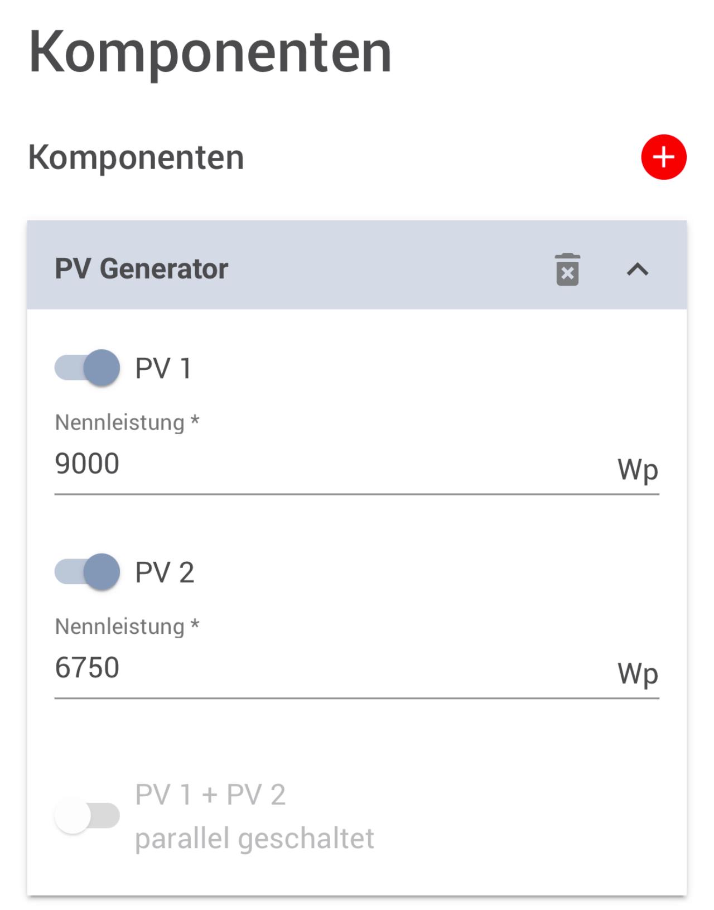Click the underline beneath the 6750 value
This screenshot has width=714, height=910.
click(357, 697)
